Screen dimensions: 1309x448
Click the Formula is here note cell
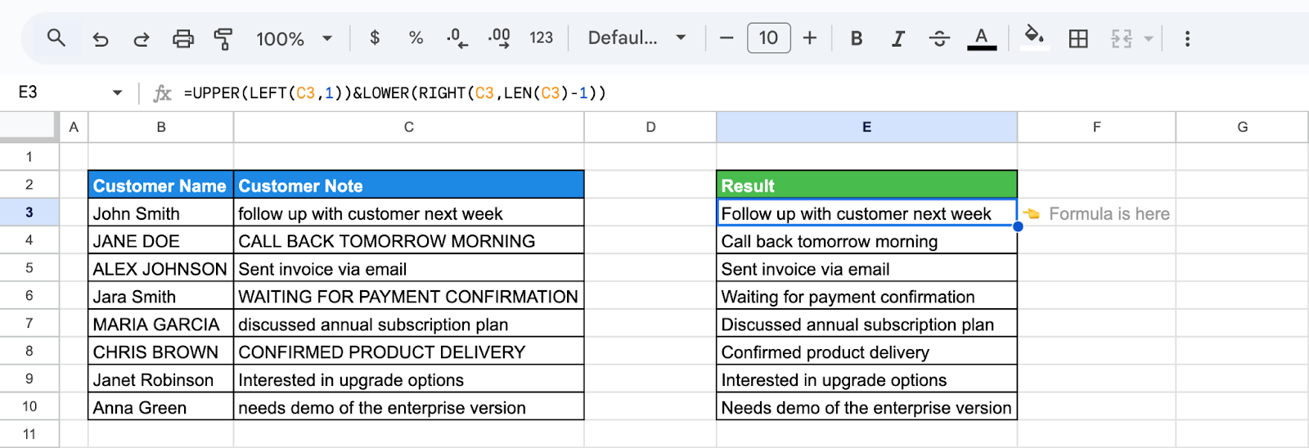click(1096, 213)
